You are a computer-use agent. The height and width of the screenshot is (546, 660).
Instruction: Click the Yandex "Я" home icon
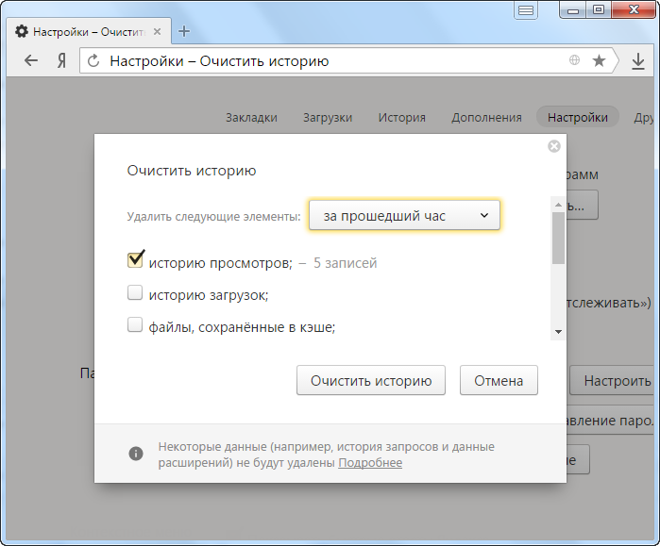click(x=61, y=61)
